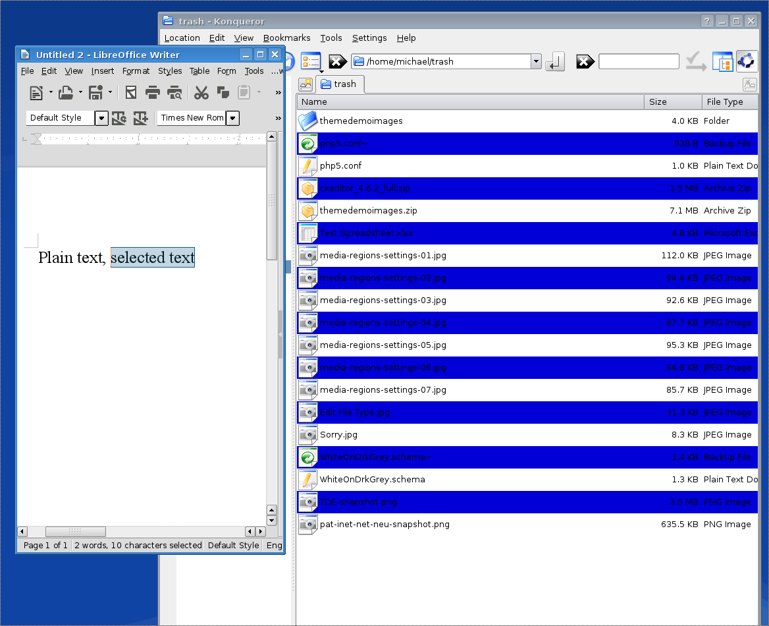
Task: Open the Save dropdown arrow in Writer
Action: [111, 92]
